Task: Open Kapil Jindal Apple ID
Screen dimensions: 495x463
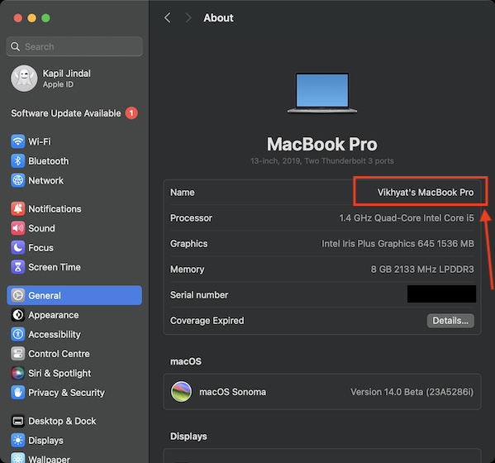Action: (x=74, y=79)
